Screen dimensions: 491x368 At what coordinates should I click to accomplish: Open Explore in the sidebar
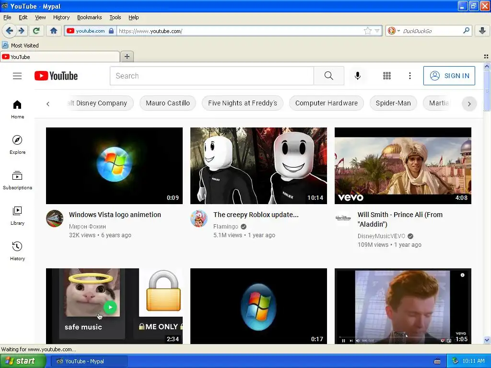(18, 145)
